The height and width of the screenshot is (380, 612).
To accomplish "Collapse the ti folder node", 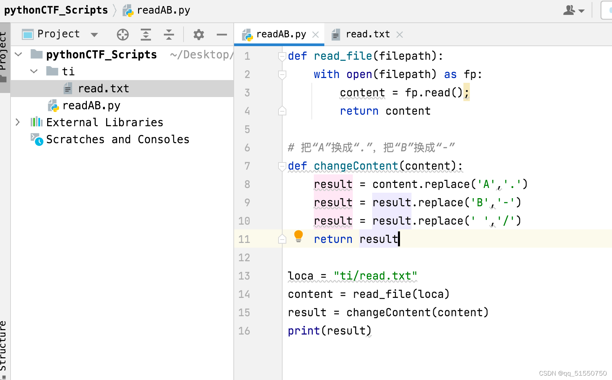I will coord(34,71).
